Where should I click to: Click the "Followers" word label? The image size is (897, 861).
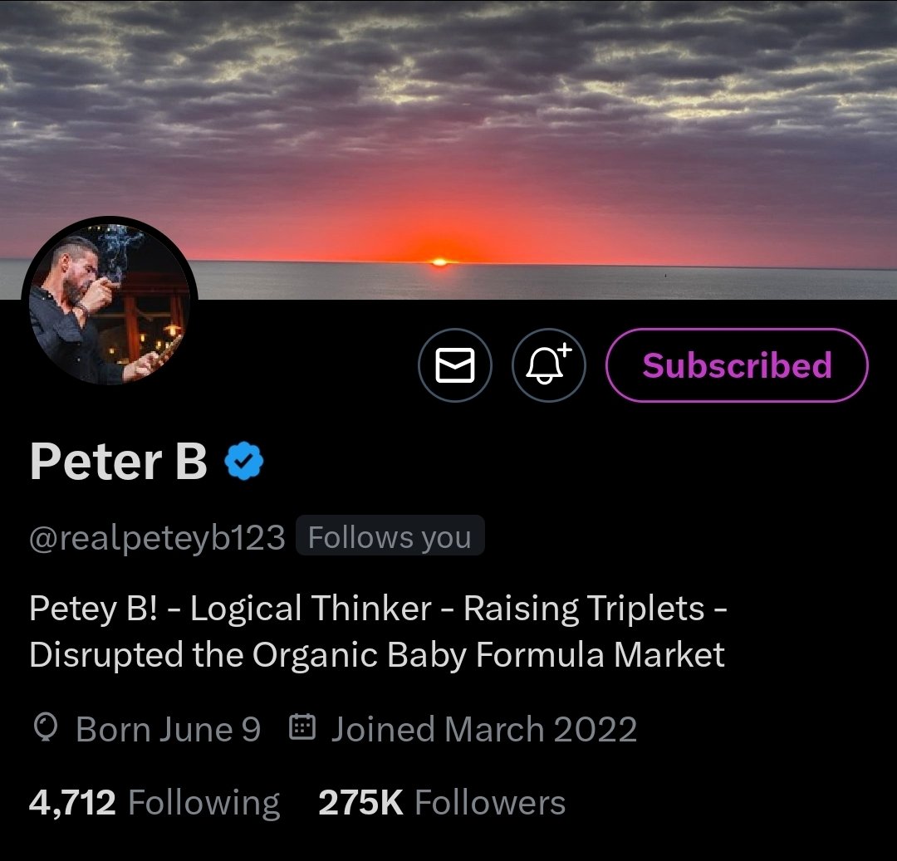(490, 803)
